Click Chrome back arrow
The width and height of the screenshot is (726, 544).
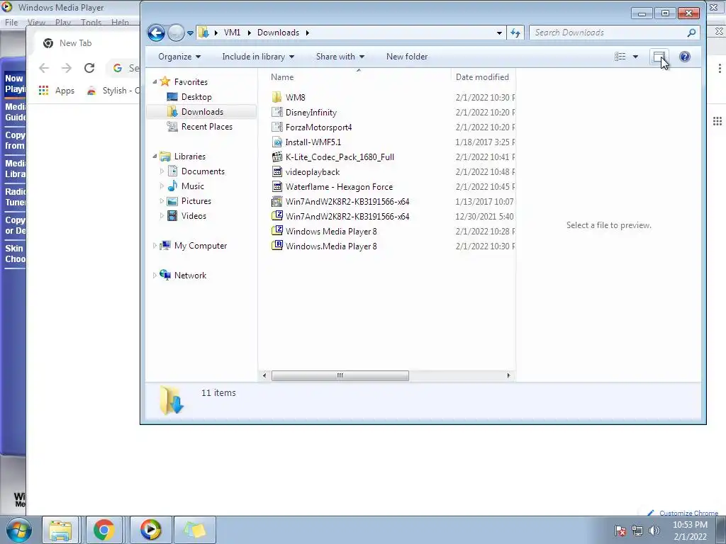point(44,68)
